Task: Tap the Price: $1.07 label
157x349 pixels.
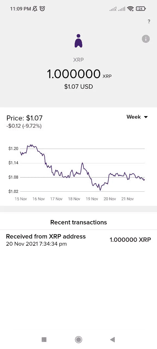Action: 25,118
